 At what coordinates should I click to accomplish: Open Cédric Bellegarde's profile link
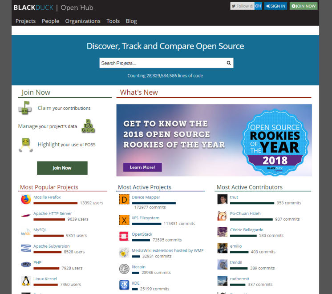[247, 230]
